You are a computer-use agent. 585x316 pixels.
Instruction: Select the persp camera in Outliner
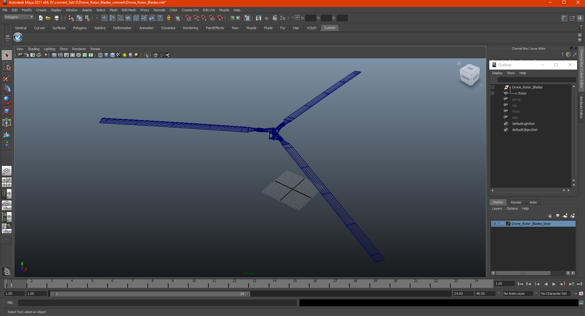[x=516, y=99]
